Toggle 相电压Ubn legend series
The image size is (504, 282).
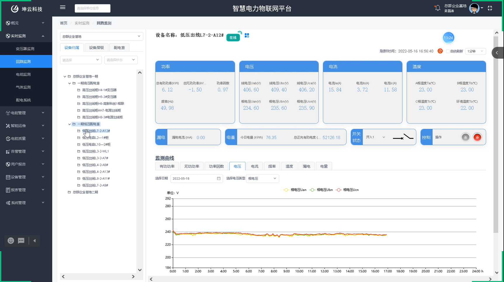click(x=321, y=190)
